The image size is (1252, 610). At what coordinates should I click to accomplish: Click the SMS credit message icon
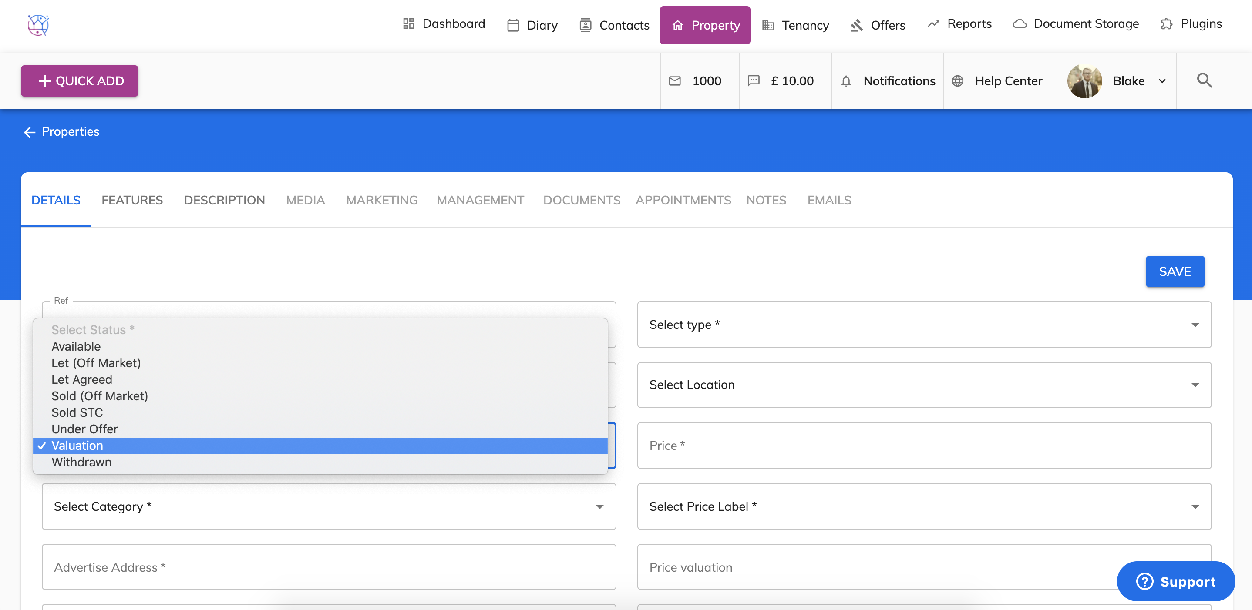[754, 80]
